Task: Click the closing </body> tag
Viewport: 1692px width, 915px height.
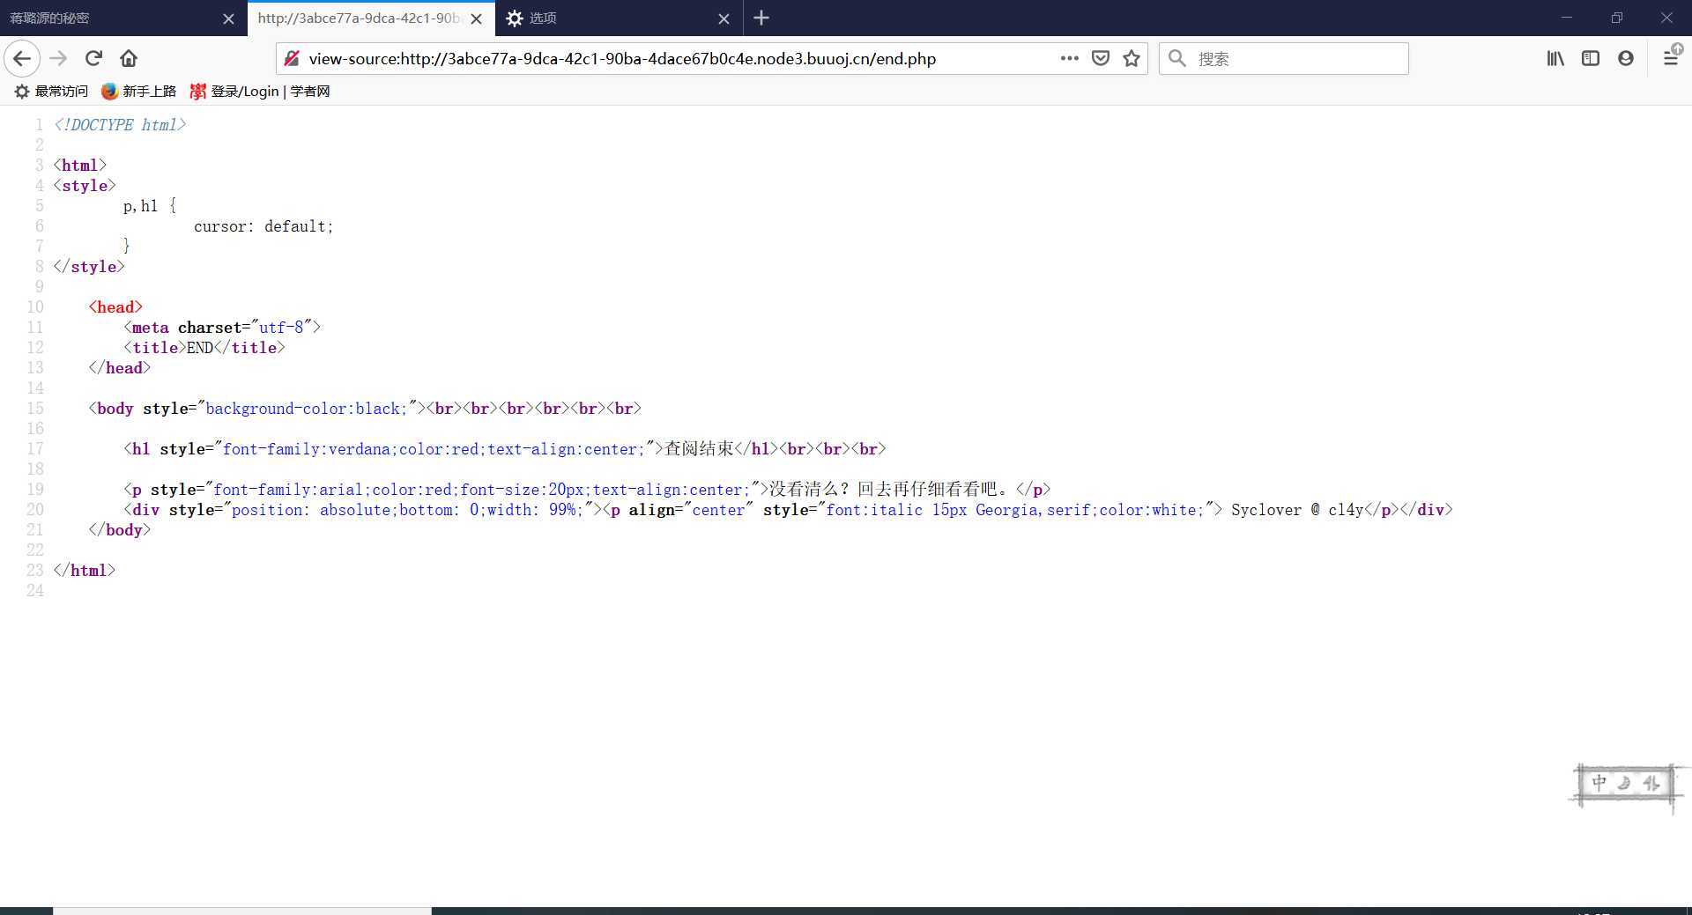Action: (120, 530)
